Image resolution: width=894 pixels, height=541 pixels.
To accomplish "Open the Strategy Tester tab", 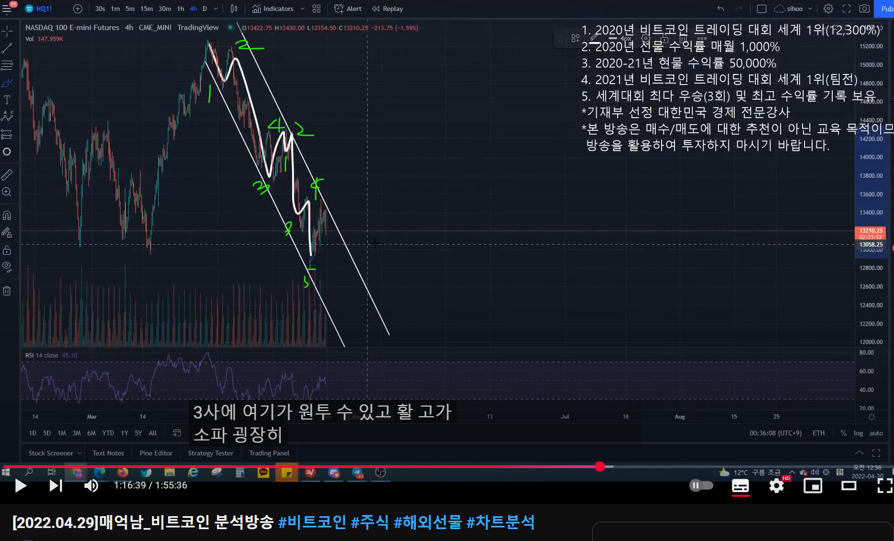I will 210,453.
